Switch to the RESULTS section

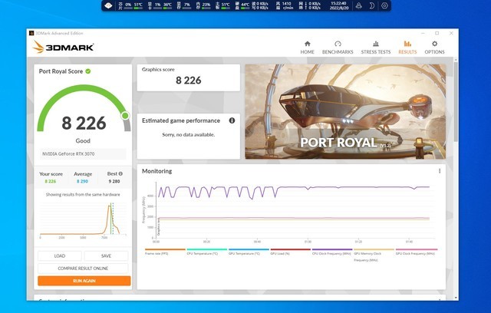407,48
